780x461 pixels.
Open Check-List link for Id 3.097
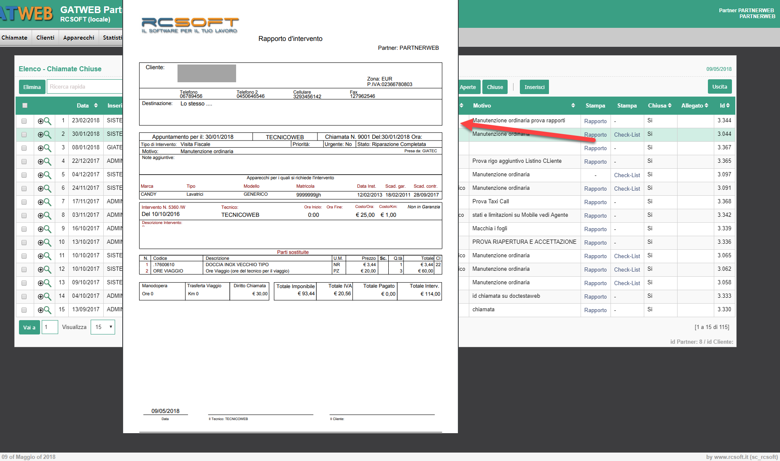click(627, 175)
